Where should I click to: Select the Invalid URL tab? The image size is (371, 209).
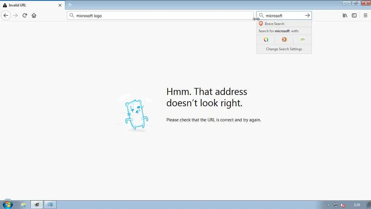(x=32, y=5)
